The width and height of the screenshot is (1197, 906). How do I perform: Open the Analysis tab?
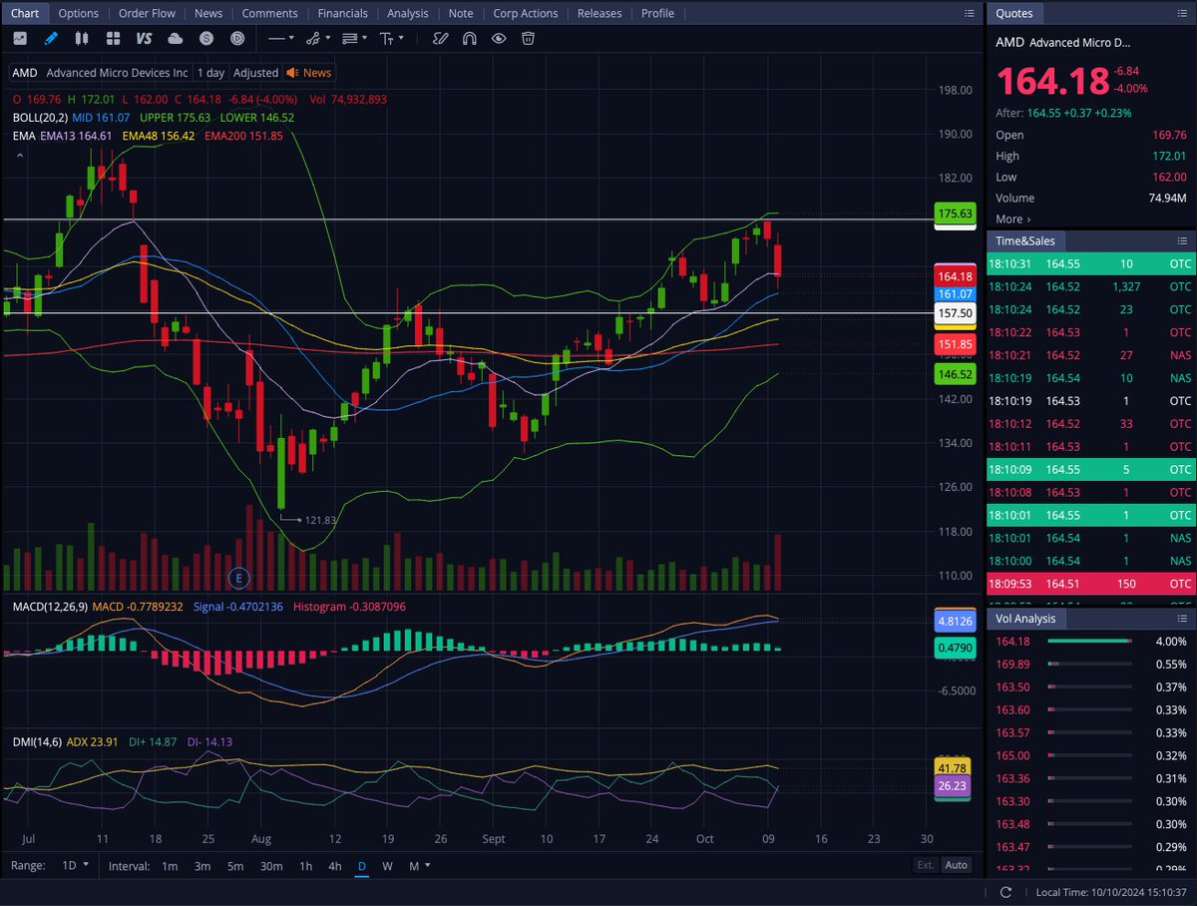(x=408, y=13)
